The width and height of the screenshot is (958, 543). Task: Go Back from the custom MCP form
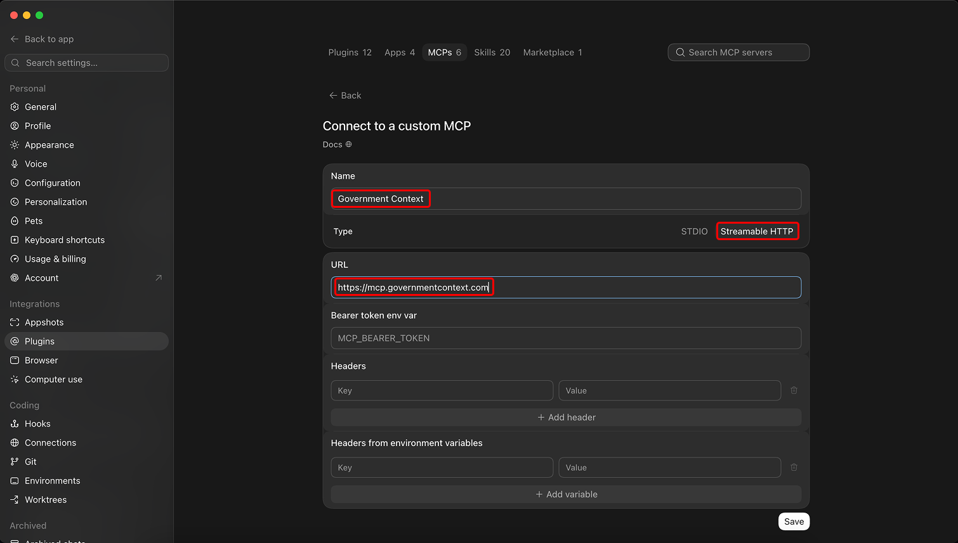345,96
